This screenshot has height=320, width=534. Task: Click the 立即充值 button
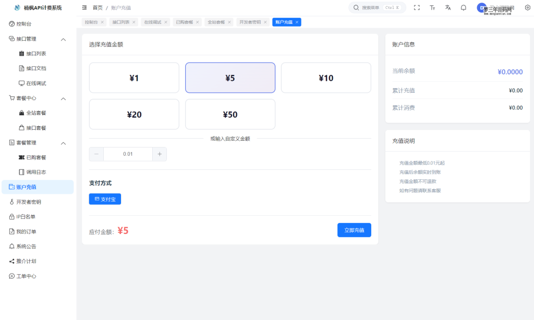tap(354, 230)
